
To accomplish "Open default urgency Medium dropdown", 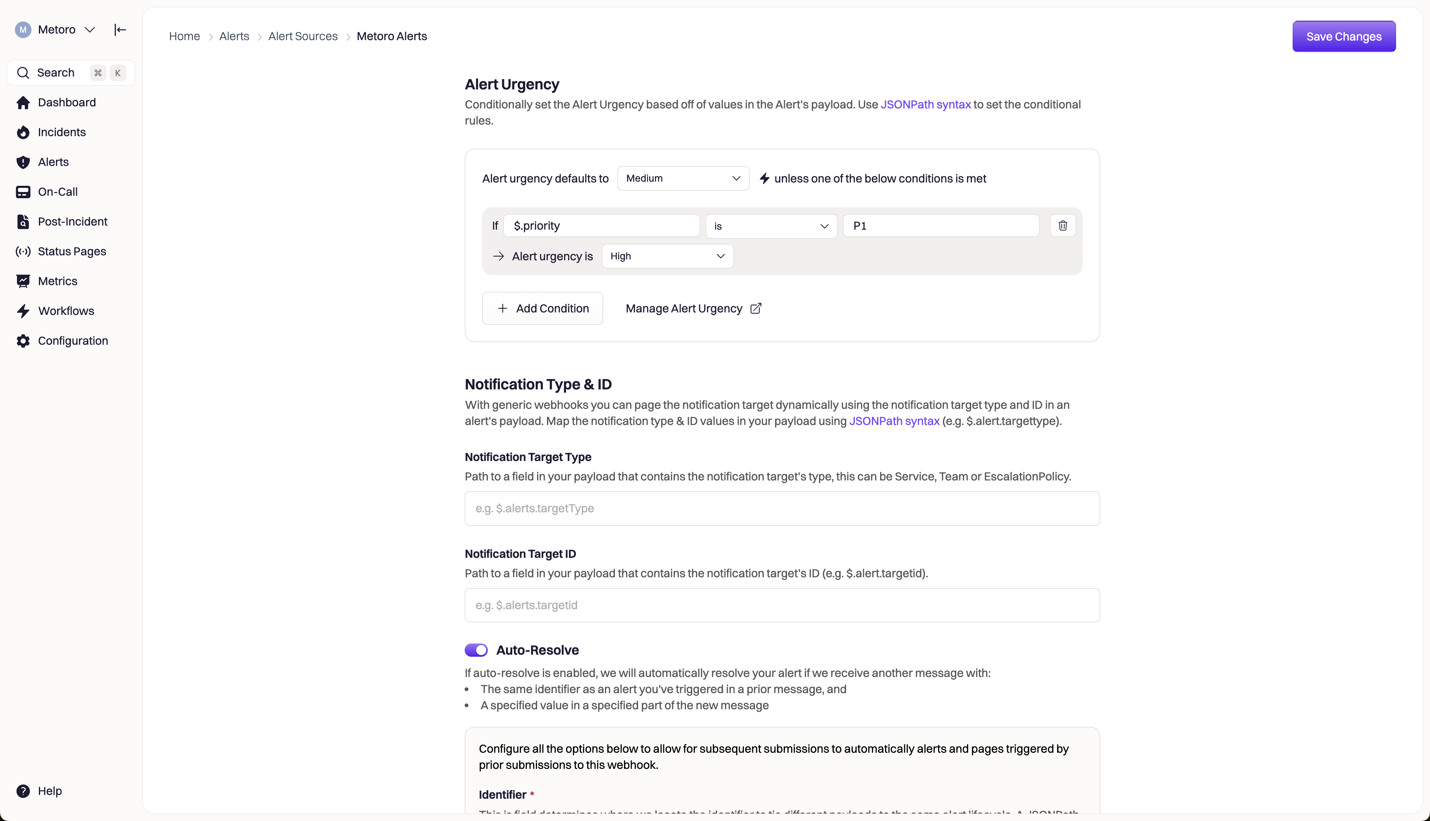I will point(683,178).
